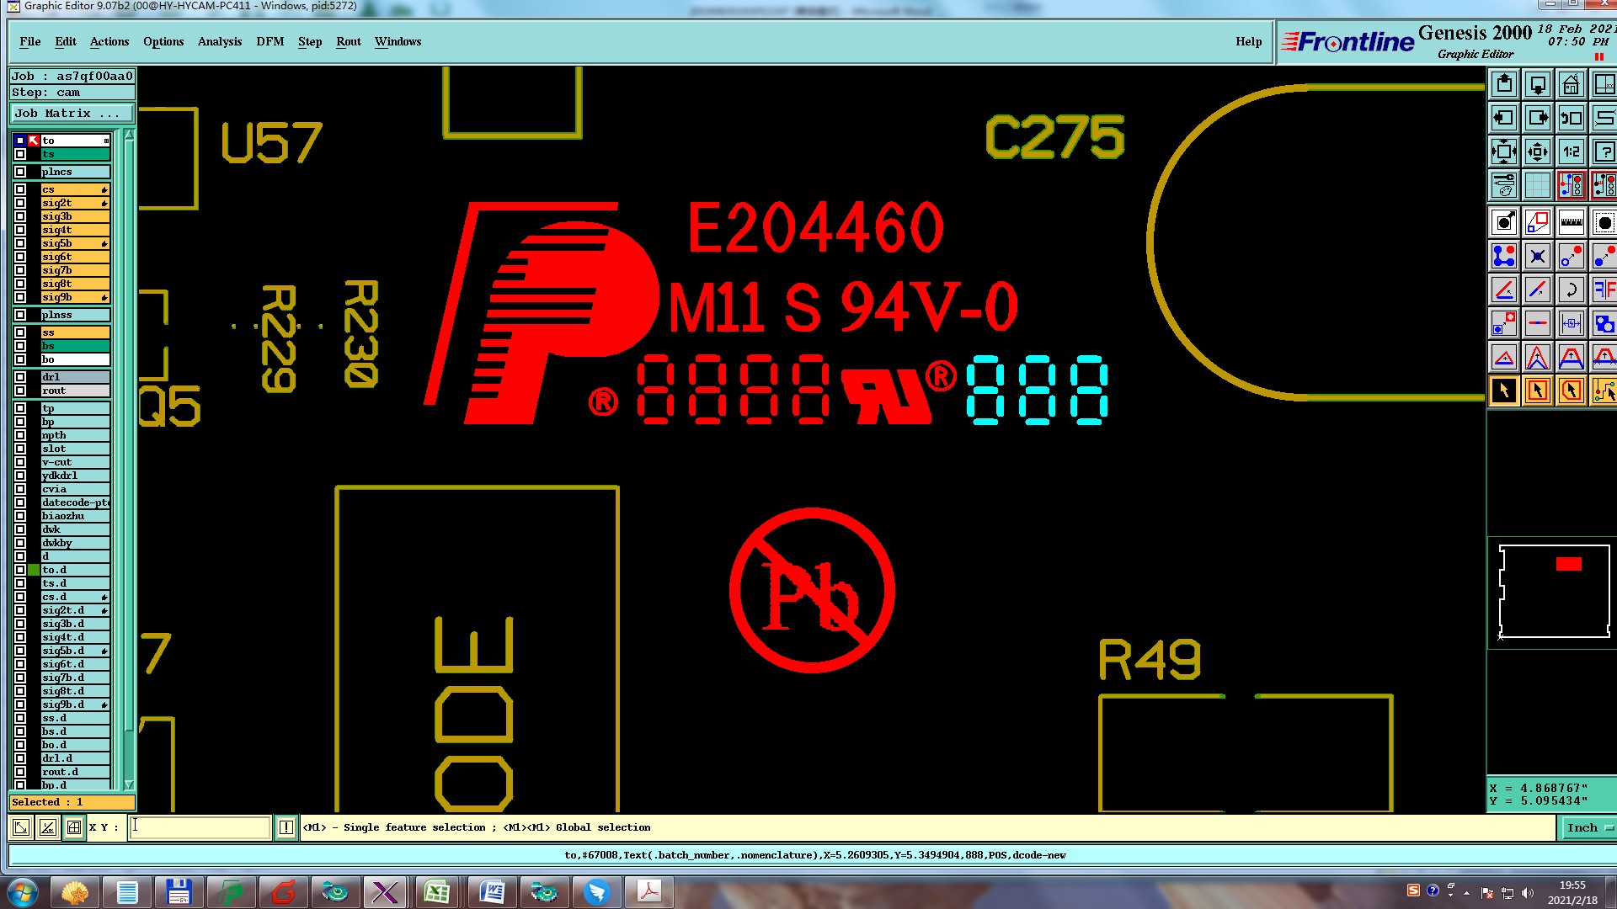This screenshot has height=909, width=1617.
Task: Click the Help menu
Action: (1248, 41)
